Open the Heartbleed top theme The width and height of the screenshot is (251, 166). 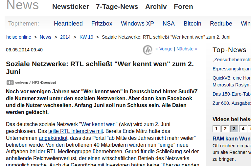(68, 24)
